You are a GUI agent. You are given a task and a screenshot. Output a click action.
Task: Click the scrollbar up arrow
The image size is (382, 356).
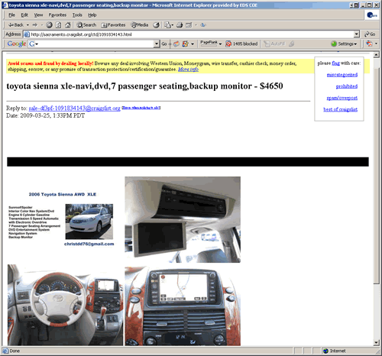(x=376, y=55)
